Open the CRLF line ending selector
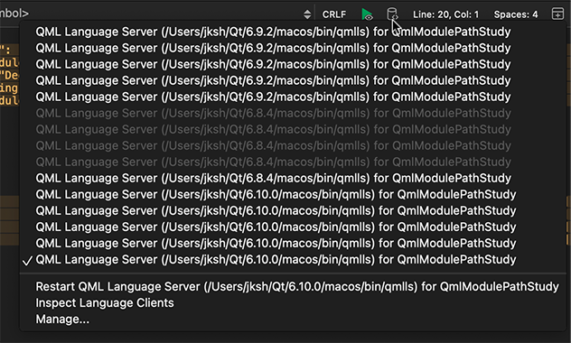Viewport: 571px width, 343px height. click(x=334, y=14)
